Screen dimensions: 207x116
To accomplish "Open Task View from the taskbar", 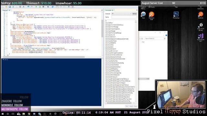I will tap(13, 114).
